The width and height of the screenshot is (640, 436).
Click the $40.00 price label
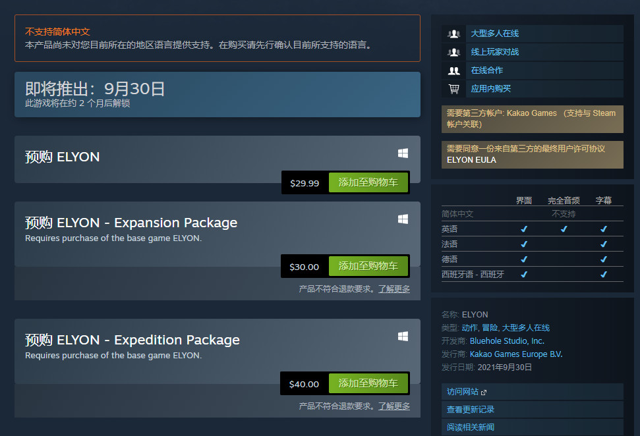click(304, 384)
